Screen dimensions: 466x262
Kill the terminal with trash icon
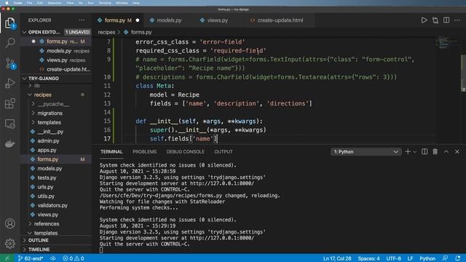(x=435, y=151)
